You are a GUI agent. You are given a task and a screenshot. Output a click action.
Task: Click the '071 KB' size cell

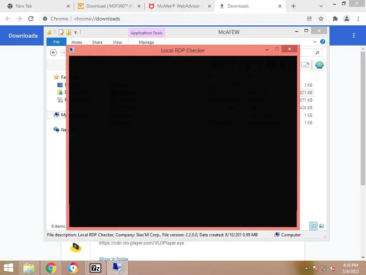(x=306, y=100)
